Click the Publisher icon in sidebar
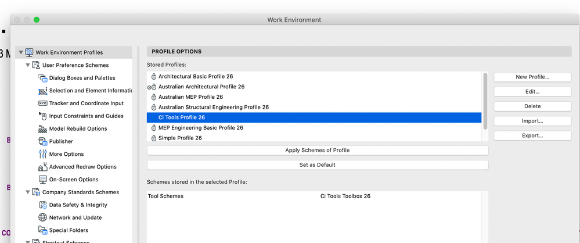Screen dimensions: 580x243 43,141
